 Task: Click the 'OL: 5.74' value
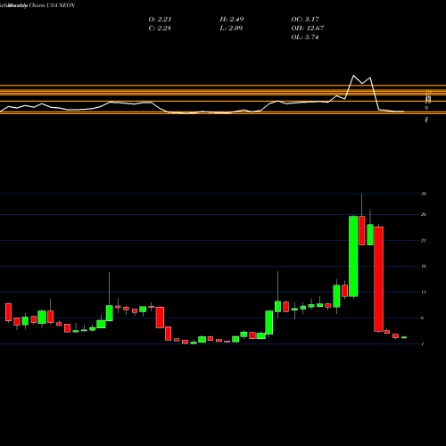point(305,37)
